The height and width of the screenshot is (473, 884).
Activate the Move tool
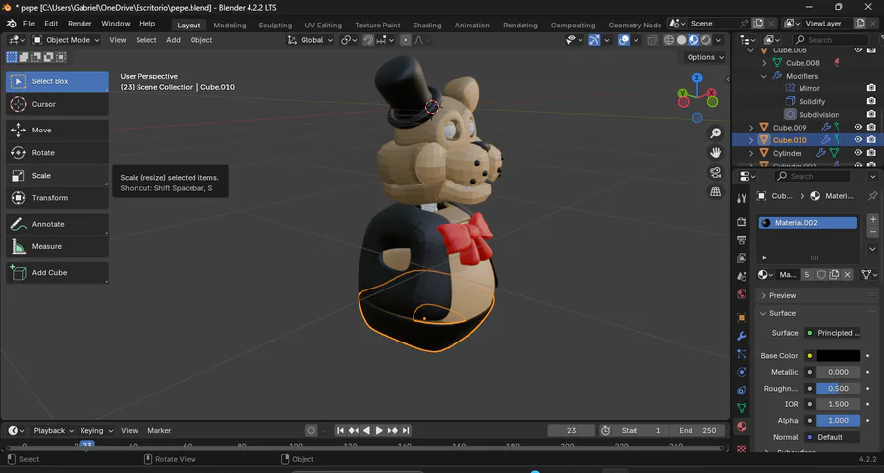pyautogui.click(x=57, y=131)
